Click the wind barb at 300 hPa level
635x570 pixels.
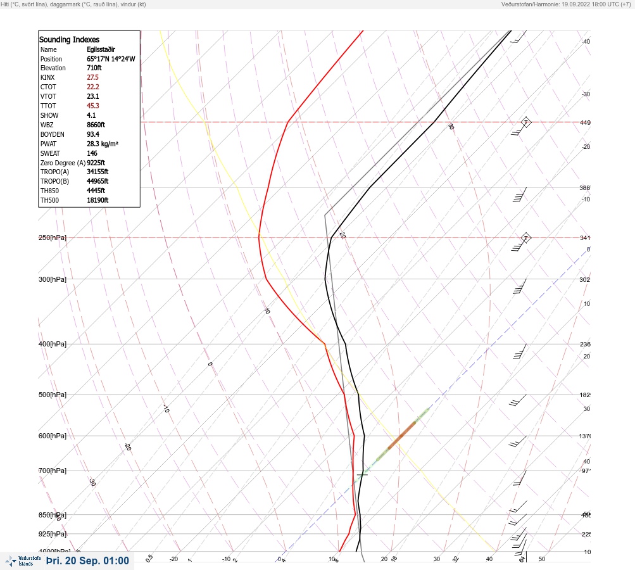tap(520, 286)
